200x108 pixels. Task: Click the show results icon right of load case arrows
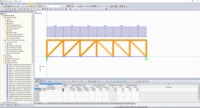[x=68, y=6]
